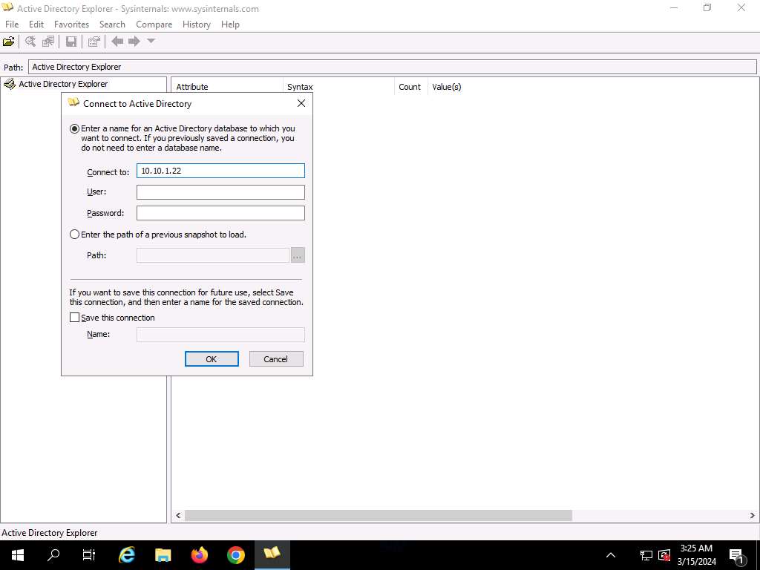Cancel the Connect to Active Directory dialog

(x=275, y=359)
